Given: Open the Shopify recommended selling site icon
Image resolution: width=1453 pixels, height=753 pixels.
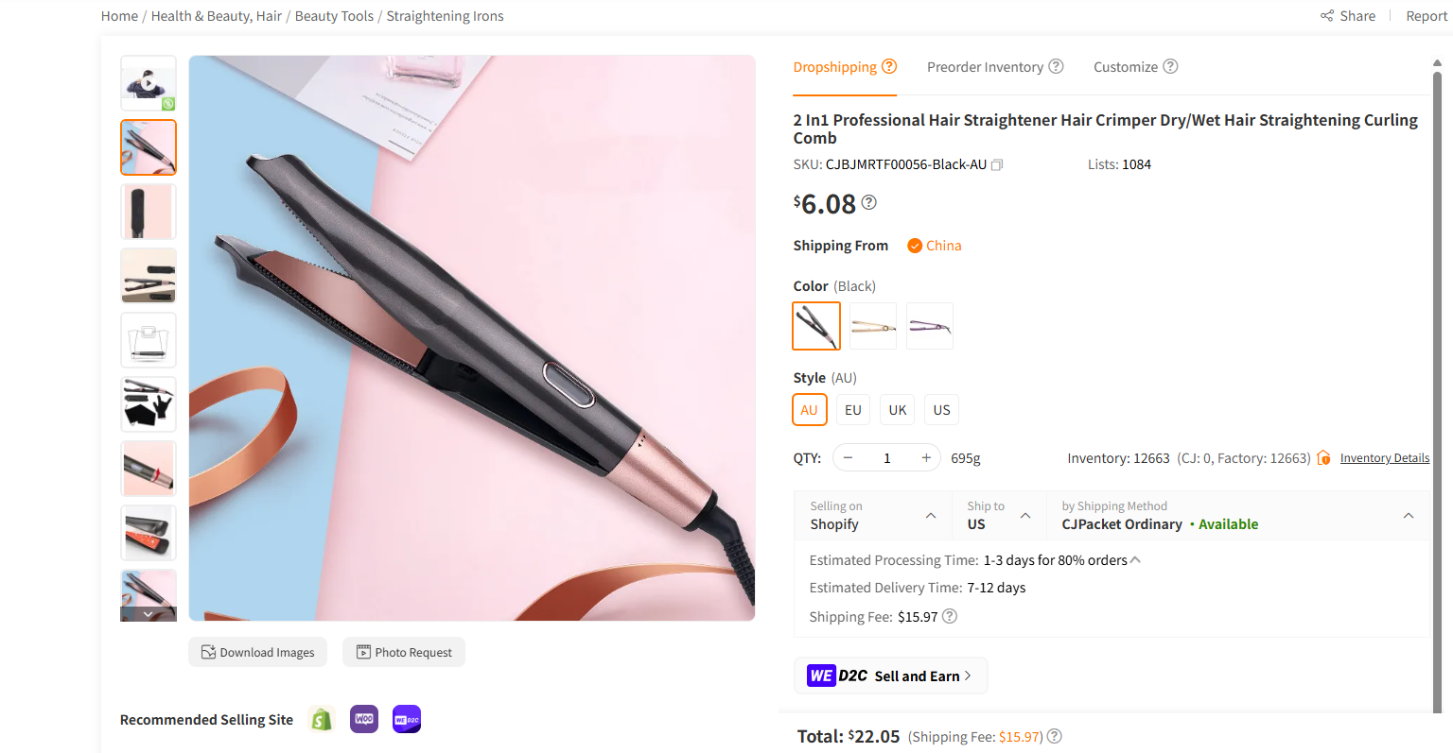Looking at the screenshot, I should pos(321,719).
